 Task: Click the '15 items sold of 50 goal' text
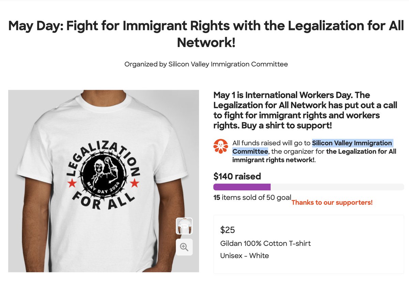click(x=252, y=197)
